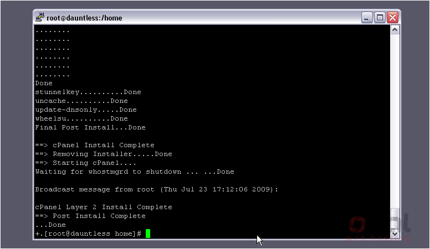Click the 'Final Post Install...Done' line
Screen dimensions: 430x249
coord(90,127)
